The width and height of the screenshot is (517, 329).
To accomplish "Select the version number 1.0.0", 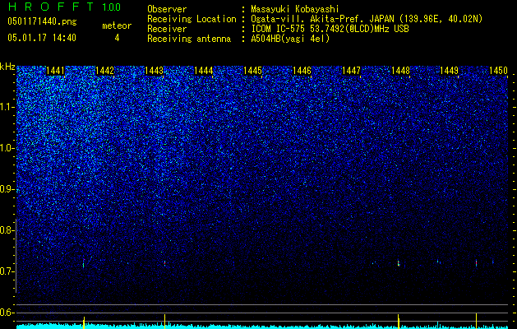I will (111, 7).
